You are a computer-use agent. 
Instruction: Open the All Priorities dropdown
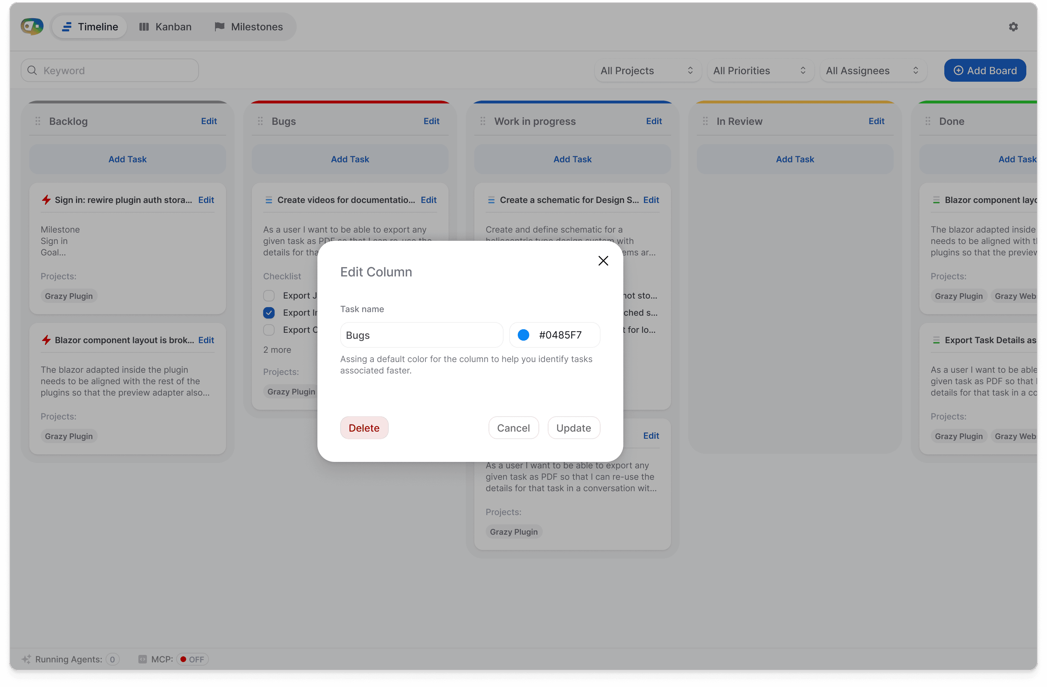click(x=760, y=70)
